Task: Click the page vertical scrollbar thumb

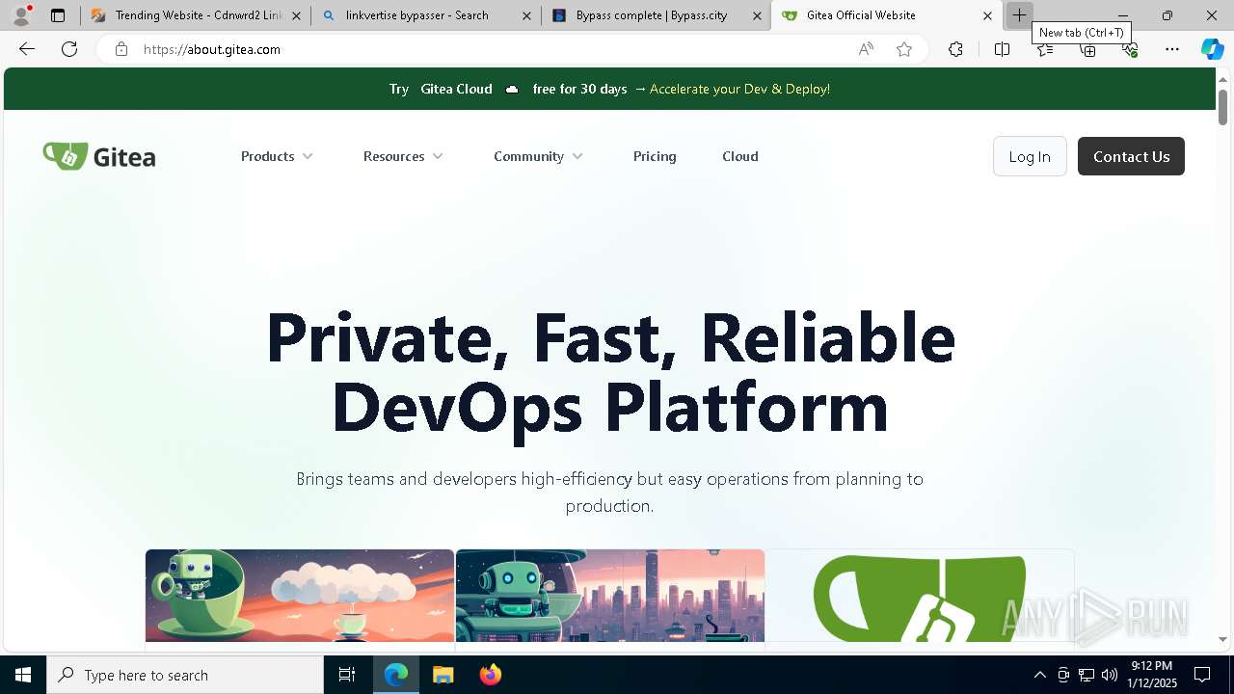Action: click(1222, 106)
